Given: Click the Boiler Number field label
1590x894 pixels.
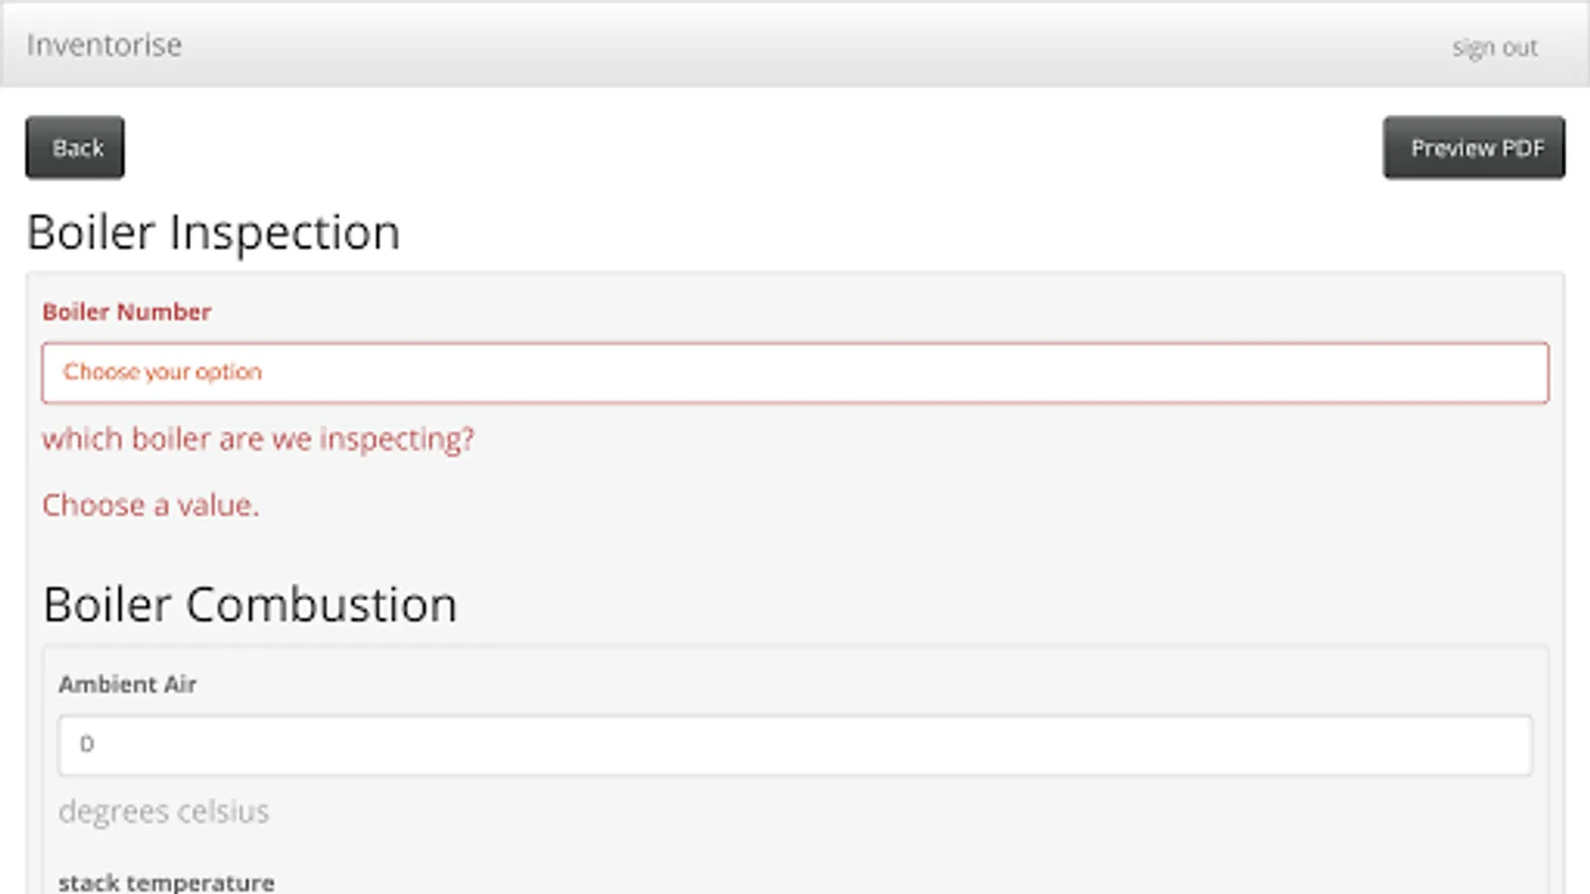Looking at the screenshot, I should click(126, 312).
